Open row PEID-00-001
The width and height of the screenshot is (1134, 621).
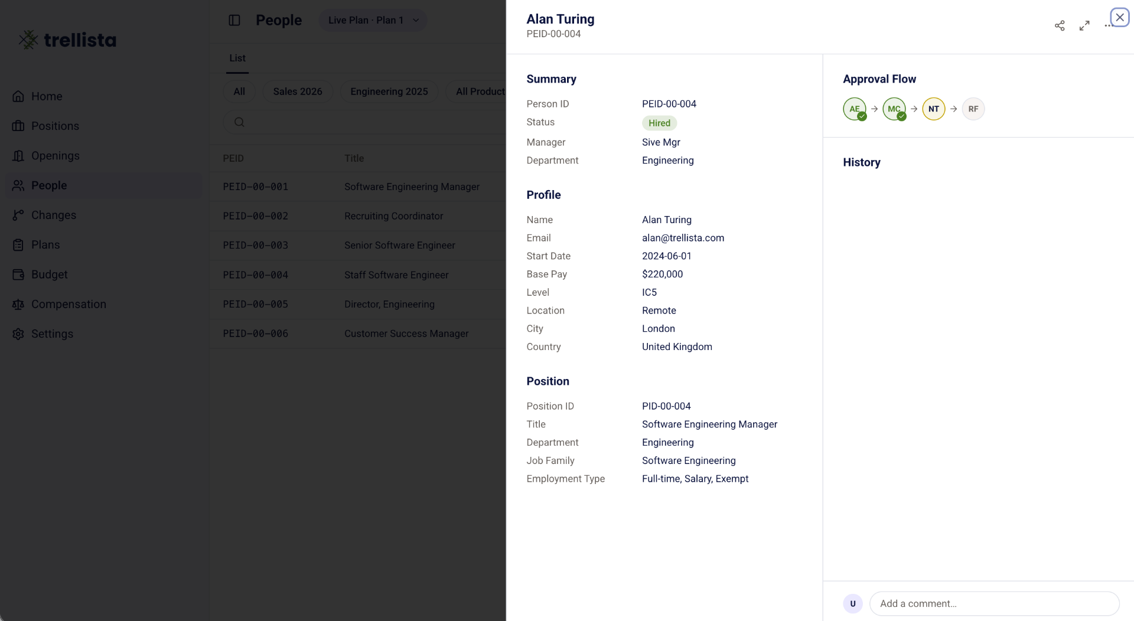click(358, 187)
